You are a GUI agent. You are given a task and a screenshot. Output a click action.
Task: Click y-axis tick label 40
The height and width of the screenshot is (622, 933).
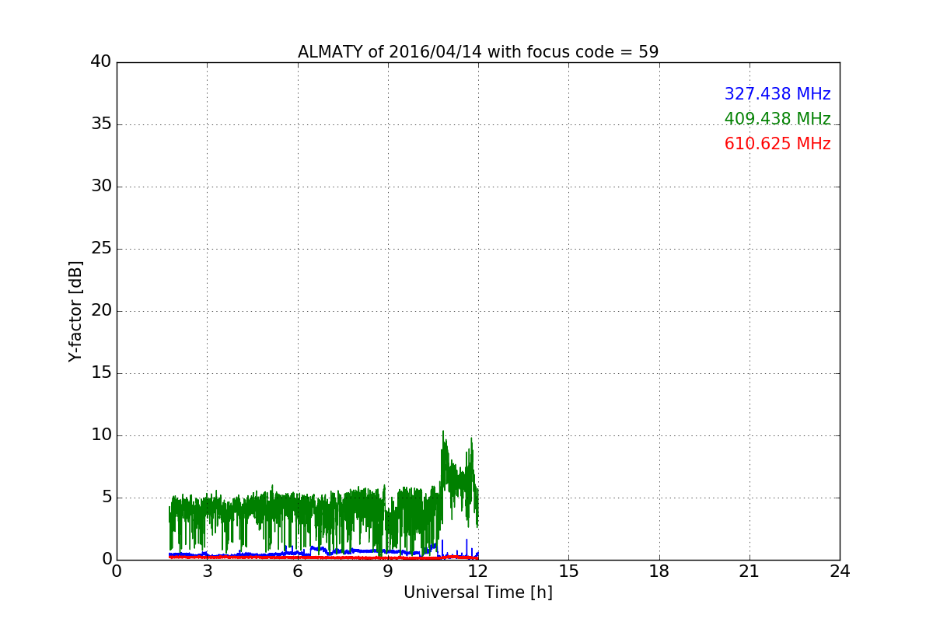[x=101, y=62]
